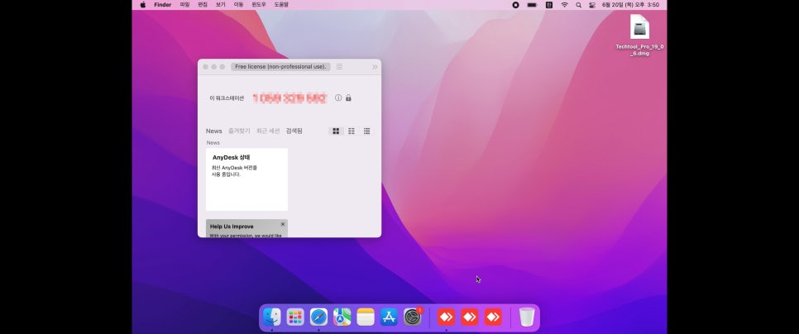This screenshot has height=334, width=799.
Task: Switch to small tile grid view
Action: tap(351, 131)
